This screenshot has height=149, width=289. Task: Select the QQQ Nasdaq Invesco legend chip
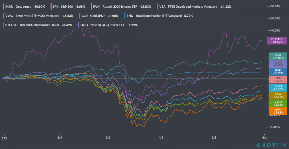110,25
